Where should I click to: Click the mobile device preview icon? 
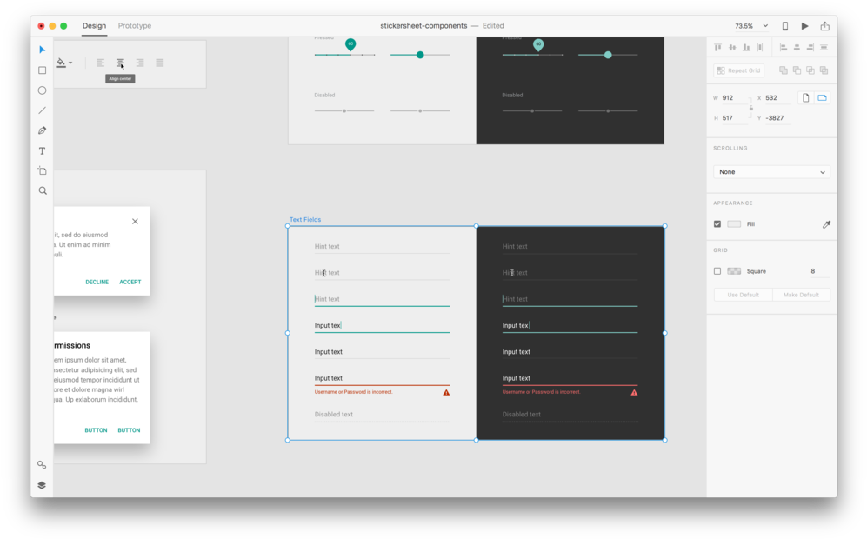click(x=784, y=26)
